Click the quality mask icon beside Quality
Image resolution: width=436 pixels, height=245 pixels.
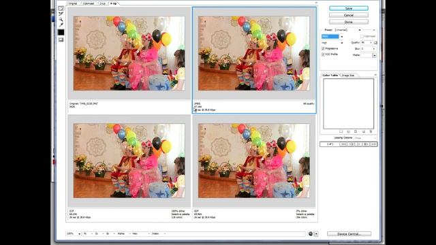pyautogui.click(x=375, y=43)
